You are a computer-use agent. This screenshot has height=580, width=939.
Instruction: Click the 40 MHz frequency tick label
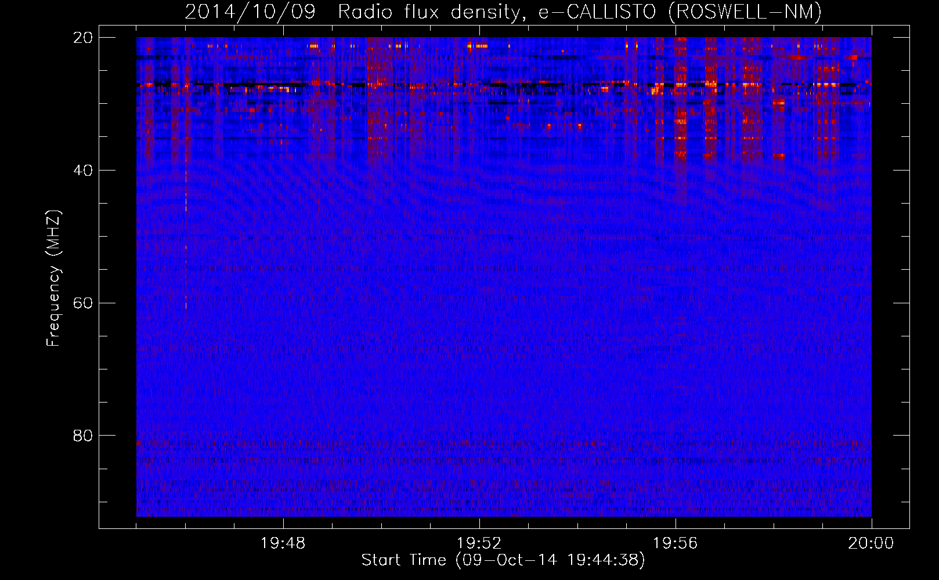(83, 171)
